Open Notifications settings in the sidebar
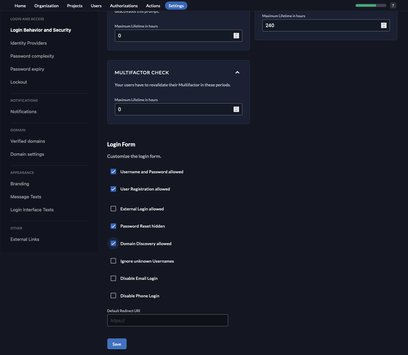 (x=23, y=111)
